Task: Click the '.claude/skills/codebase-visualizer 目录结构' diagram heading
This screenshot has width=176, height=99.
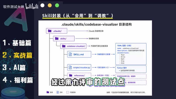Action: (97, 24)
